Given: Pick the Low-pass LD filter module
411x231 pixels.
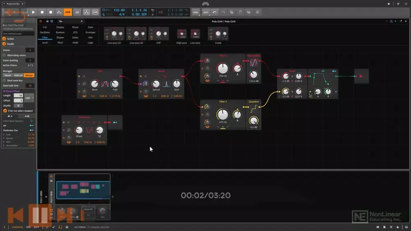Looking at the screenshot, I should [x=114, y=35].
